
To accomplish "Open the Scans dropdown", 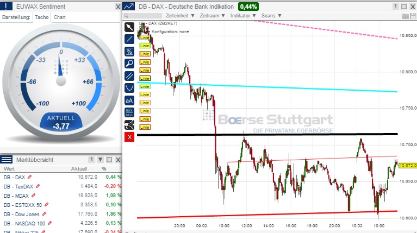I will tap(271, 16).
